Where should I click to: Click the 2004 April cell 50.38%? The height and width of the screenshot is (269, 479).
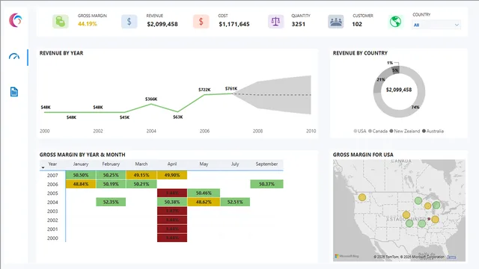[172, 202]
